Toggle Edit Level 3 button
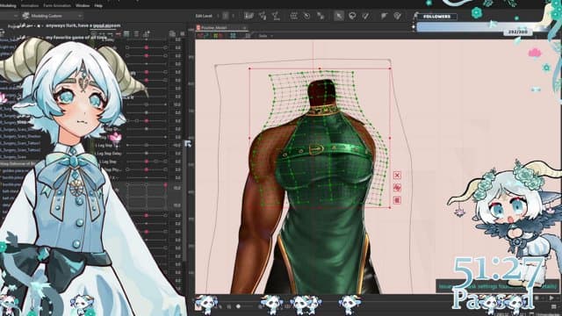 [x=233, y=16]
